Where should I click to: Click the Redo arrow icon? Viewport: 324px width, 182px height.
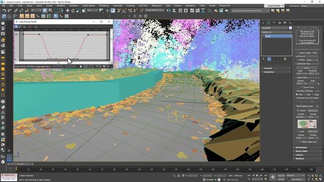[x=10, y=10]
